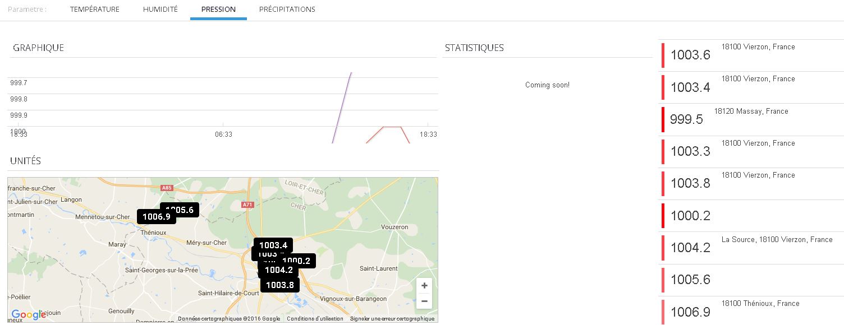Image resolution: width=844 pixels, height=325 pixels.
Task: Select the 1003.8 marker on the map
Action: pyautogui.click(x=279, y=285)
